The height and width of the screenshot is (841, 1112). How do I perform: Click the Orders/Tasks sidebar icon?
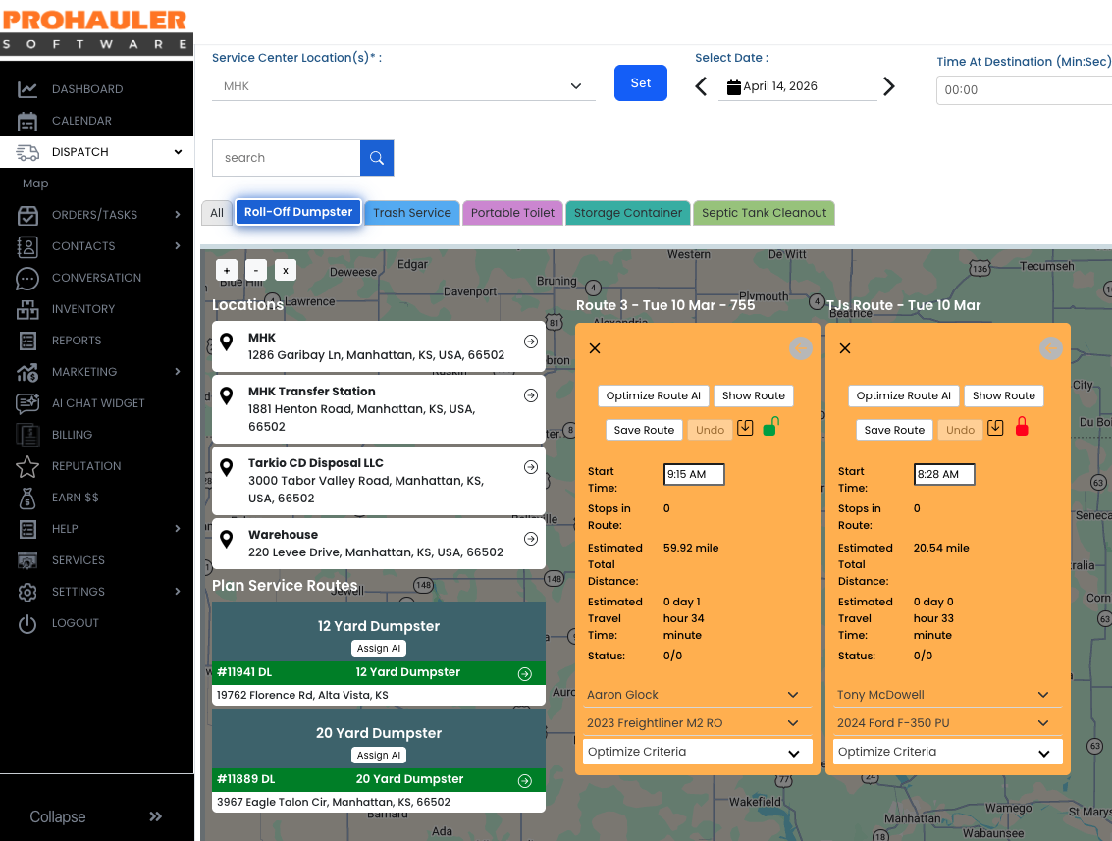coord(26,215)
